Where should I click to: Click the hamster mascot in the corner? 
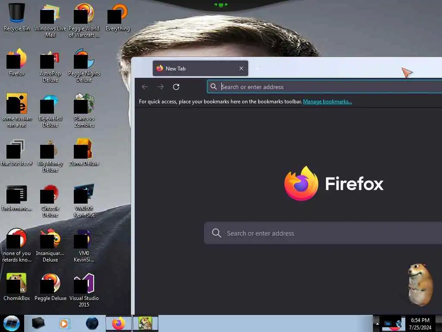coord(420,284)
